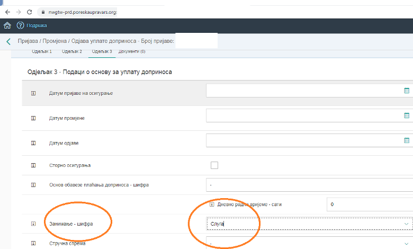
Task: Click the browser reload button
Action: [x=31, y=12]
